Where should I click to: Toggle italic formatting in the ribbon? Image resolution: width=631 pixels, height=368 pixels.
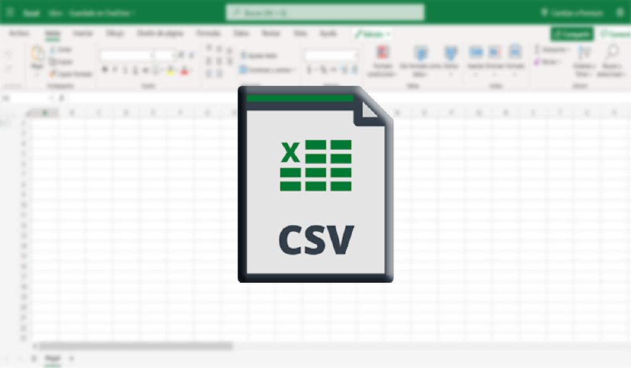[114, 70]
